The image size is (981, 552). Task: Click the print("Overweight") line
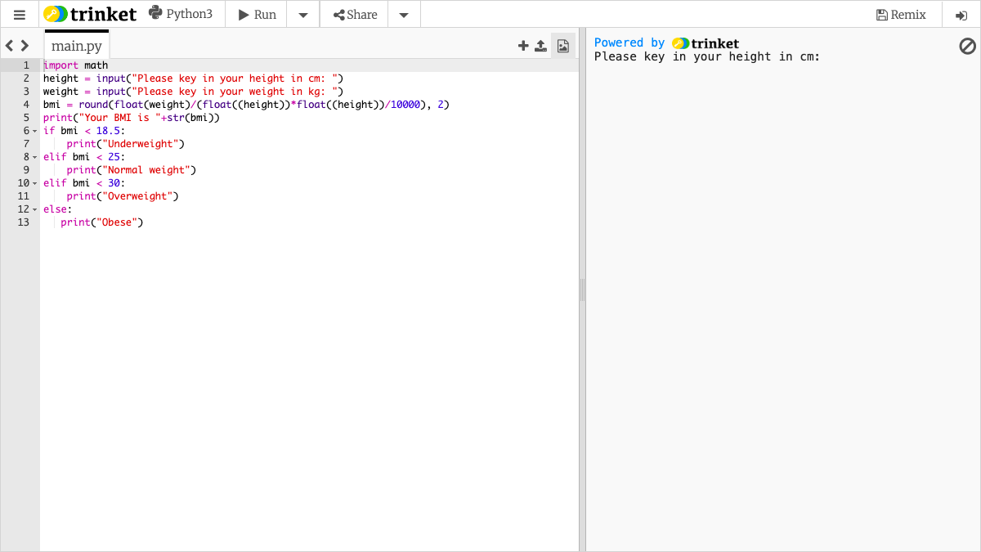tap(123, 196)
